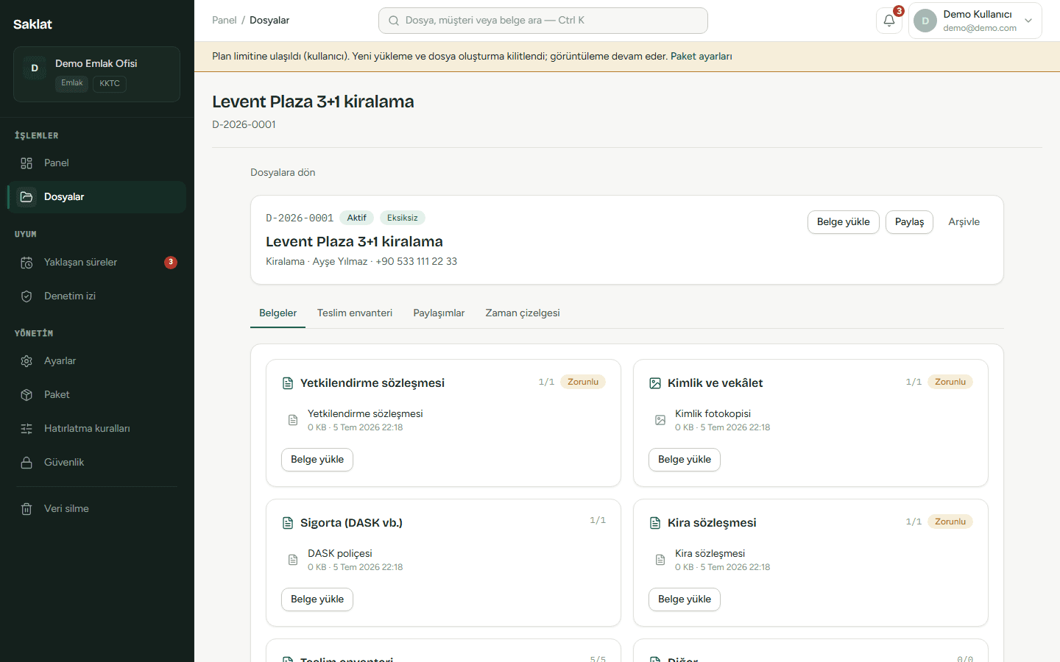Focus the Dosya, müşteri veya belge search field

tap(543, 21)
